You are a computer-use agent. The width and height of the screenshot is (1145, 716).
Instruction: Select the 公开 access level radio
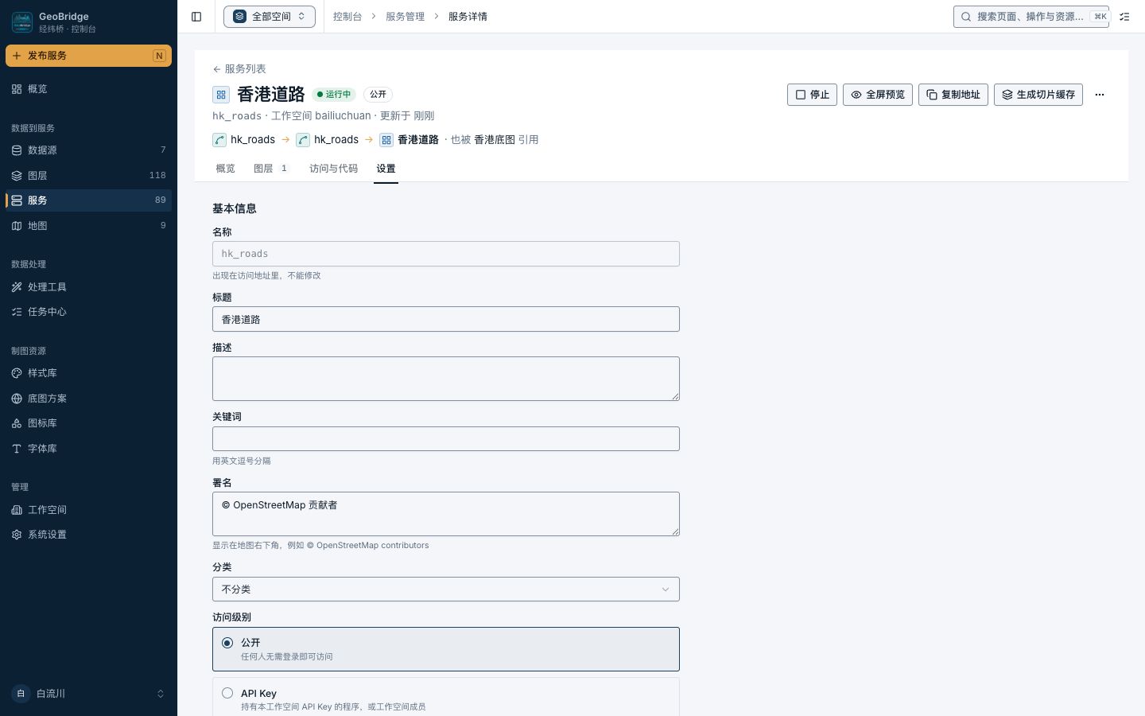(227, 643)
